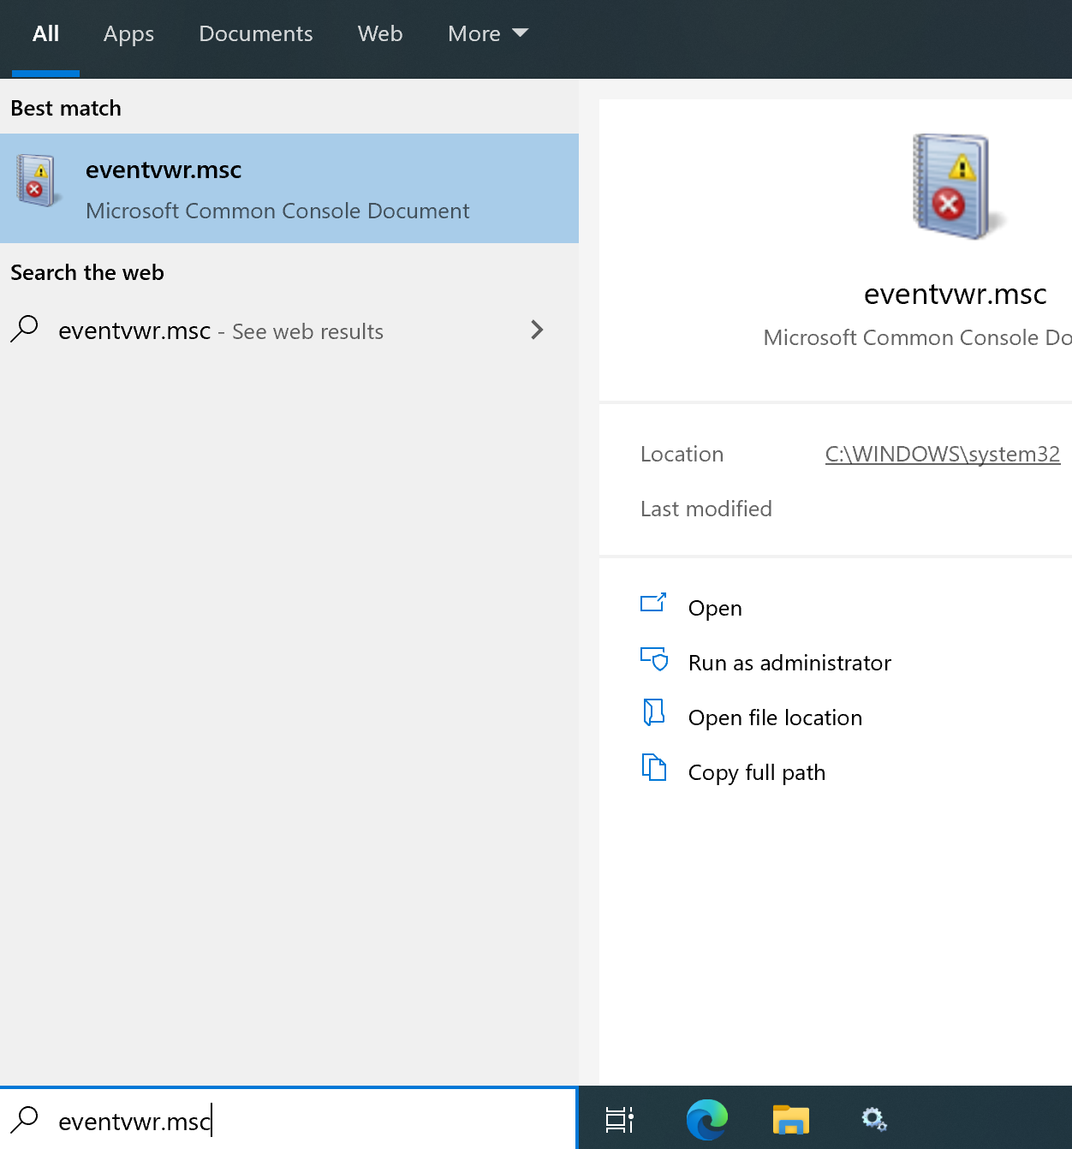The width and height of the screenshot is (1072, 1149).
Task: Click Open action in preview pane
Action: click(x=715, y=608)
